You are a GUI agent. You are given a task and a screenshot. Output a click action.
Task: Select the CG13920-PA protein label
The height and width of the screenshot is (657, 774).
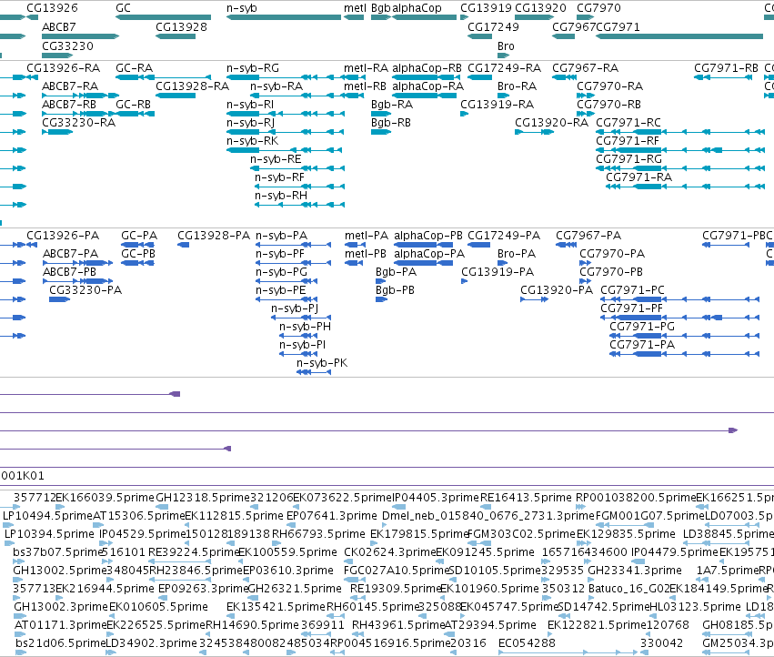point(557,290)
